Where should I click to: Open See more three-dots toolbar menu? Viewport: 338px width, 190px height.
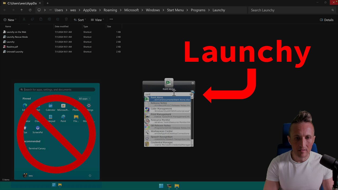pos(111,20)
